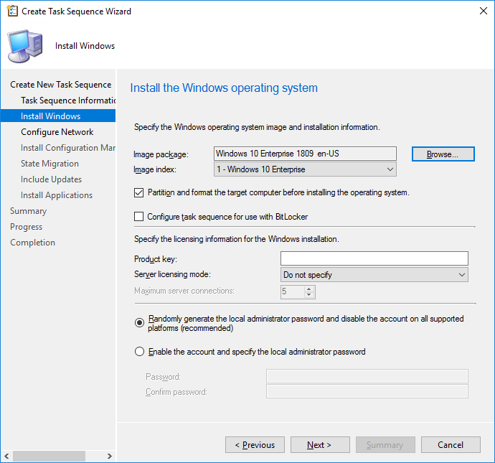
Task: Expand the Server licensing mode dropdown
Action: tap(374, 275)
